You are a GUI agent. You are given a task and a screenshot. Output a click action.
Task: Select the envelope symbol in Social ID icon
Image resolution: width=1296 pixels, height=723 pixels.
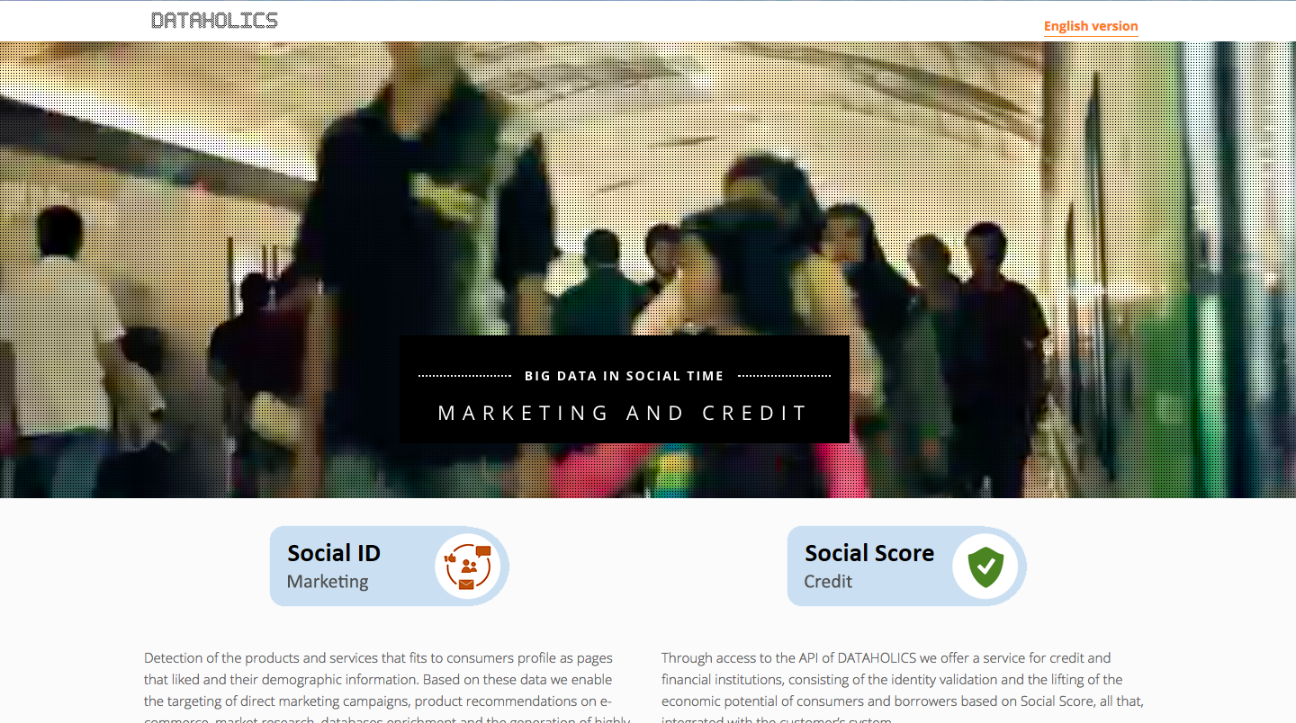click(466, 585)
